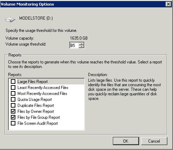
Task: Dismiss the dialog with Cancel
Action: (154, 141)
